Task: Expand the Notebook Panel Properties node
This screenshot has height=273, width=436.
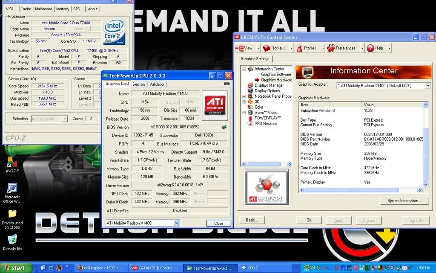Action: pos(244,96)
